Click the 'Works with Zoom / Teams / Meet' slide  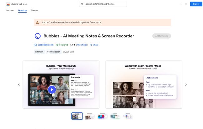point(144,84)
